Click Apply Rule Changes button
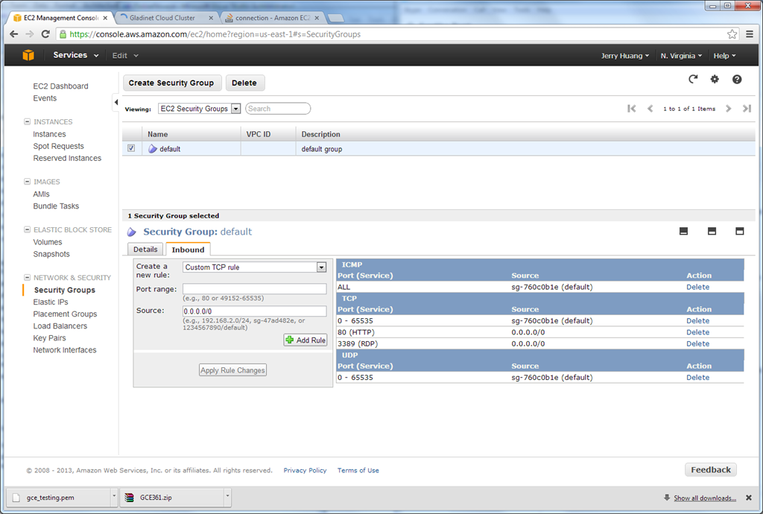 pyautogui.click(x=232, y=370)
